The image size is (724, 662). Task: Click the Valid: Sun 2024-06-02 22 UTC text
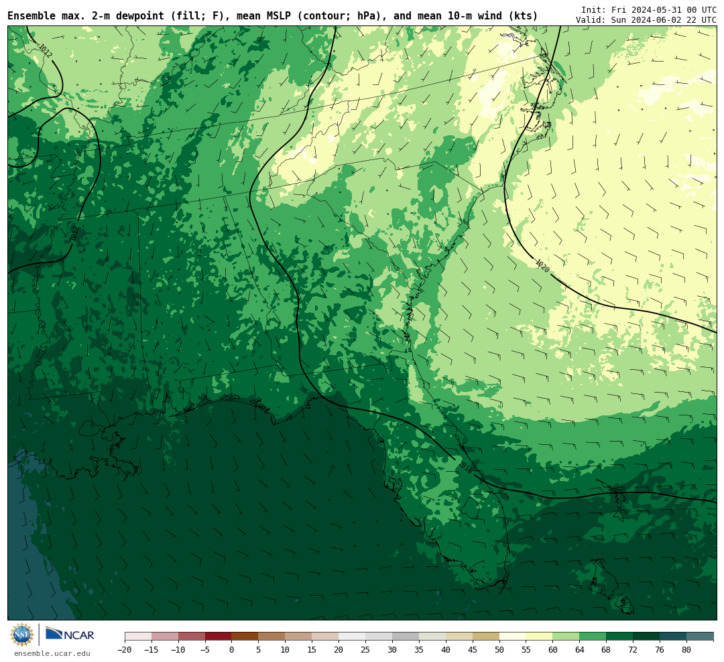646,20
